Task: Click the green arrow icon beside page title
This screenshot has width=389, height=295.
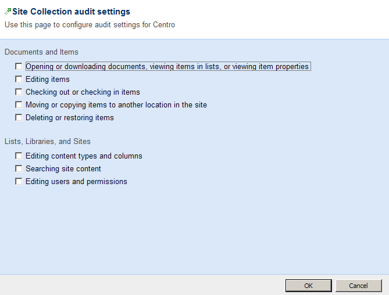Action: pos(8,11)
